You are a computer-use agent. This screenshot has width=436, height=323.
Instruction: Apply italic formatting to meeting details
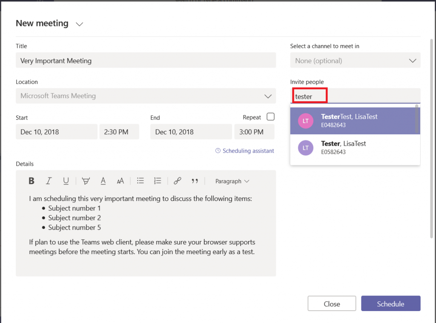pos(49,181)
